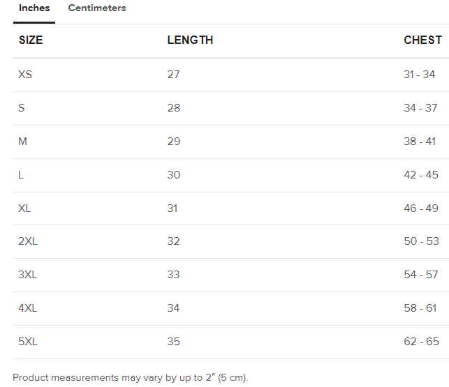The height and width of the screenshot is (387, 449).
Task: Click the CHEST column header
Action: point(422,40)
